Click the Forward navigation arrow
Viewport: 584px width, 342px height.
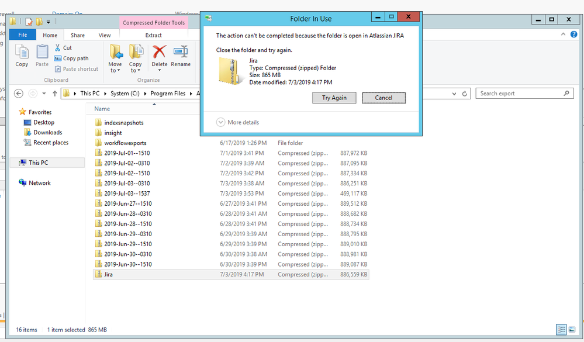[x=33, y=94]
